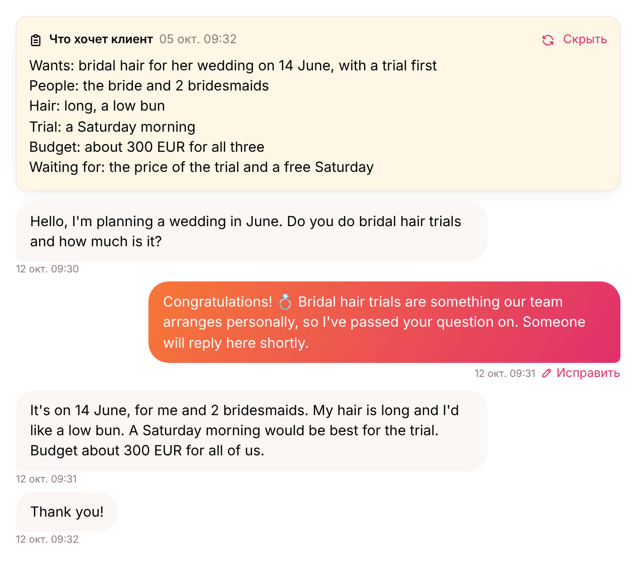
Task: Click the "Что хочет клиент" heading
Action: 101,39
